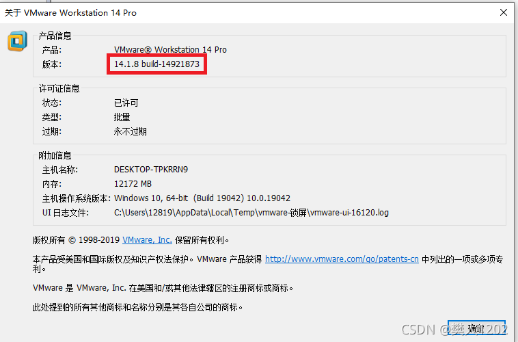Open the VMware, Inc. copyright link
Image resolution: width=518 pixels, height=342 pixels.
[x=147, y=240]
